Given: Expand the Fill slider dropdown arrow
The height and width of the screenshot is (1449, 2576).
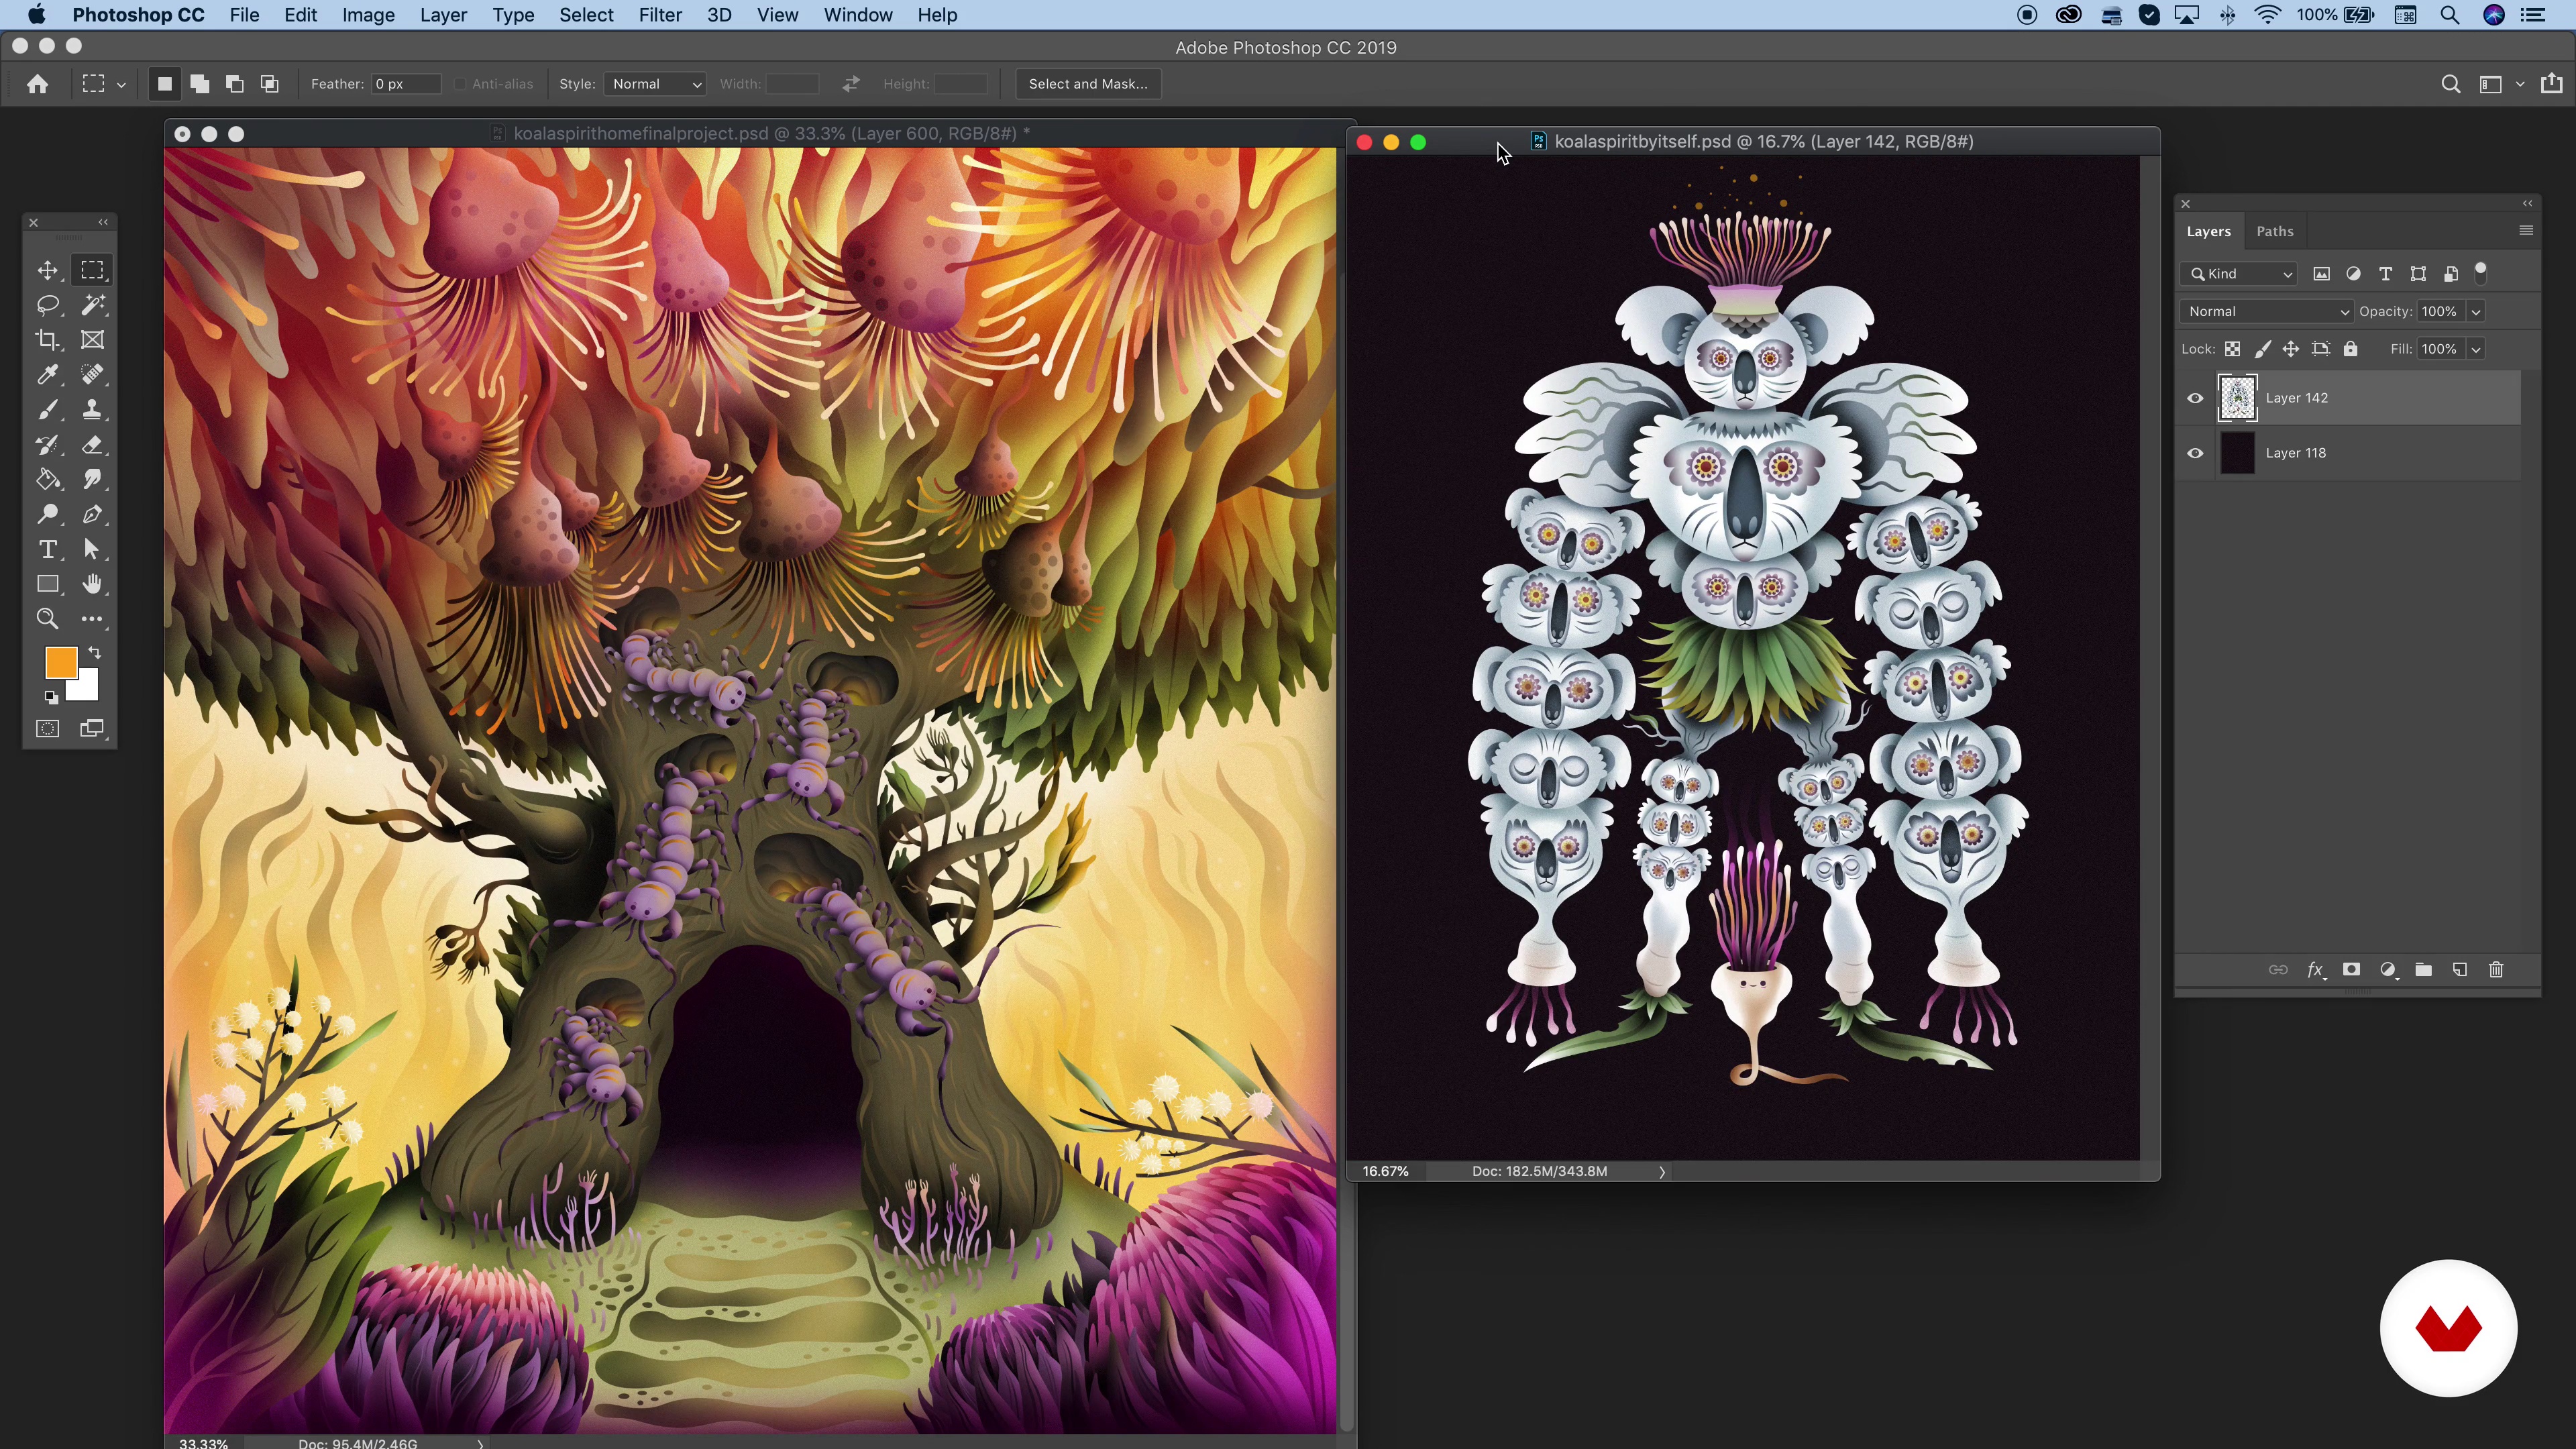Looking at the screenshot, I should pos(2476,349).
